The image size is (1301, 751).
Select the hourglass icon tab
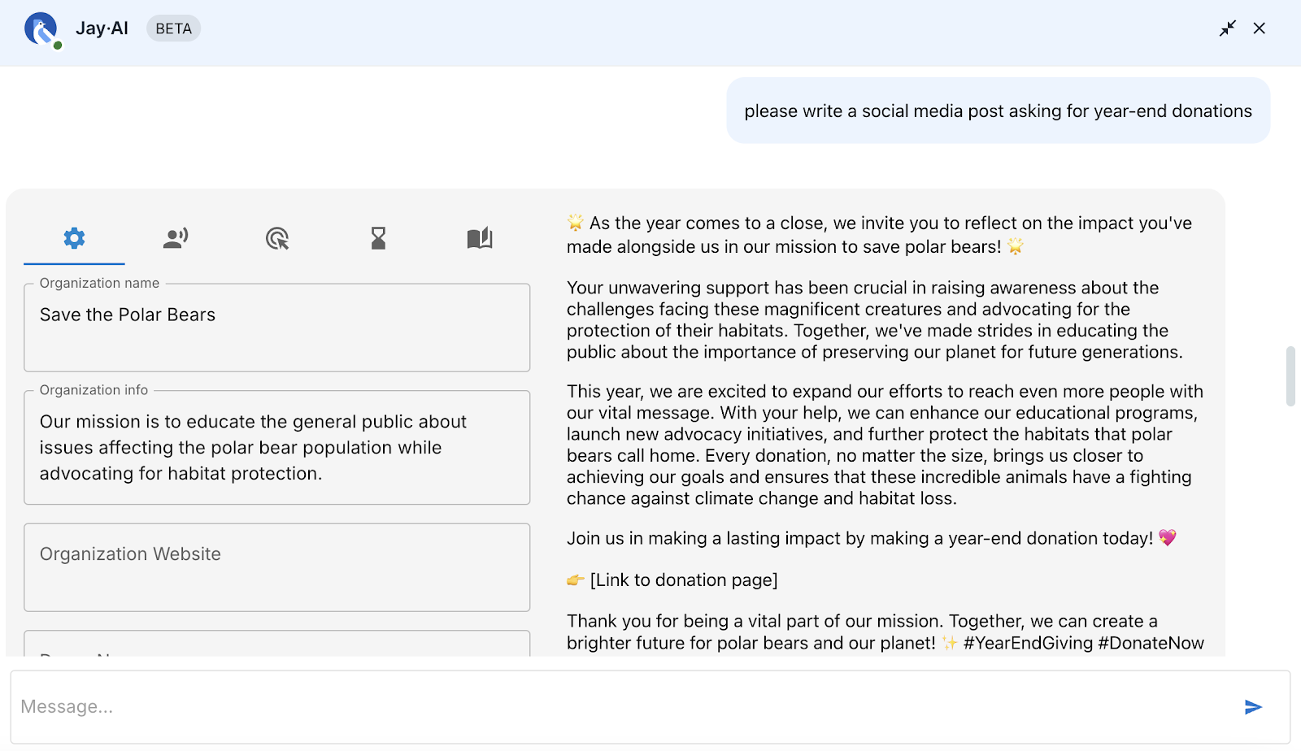tap(378, 238)
